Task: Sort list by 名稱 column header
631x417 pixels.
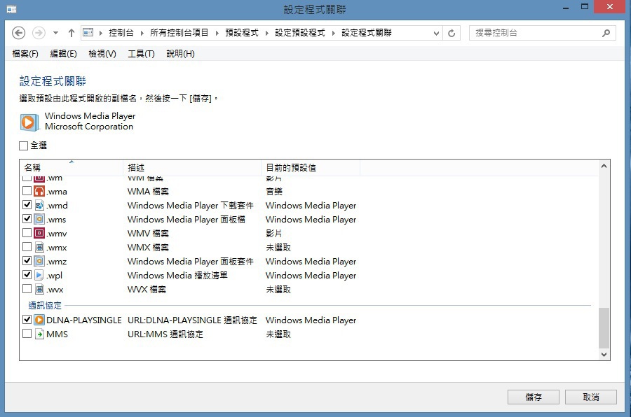Action: (x=72, y=167)
